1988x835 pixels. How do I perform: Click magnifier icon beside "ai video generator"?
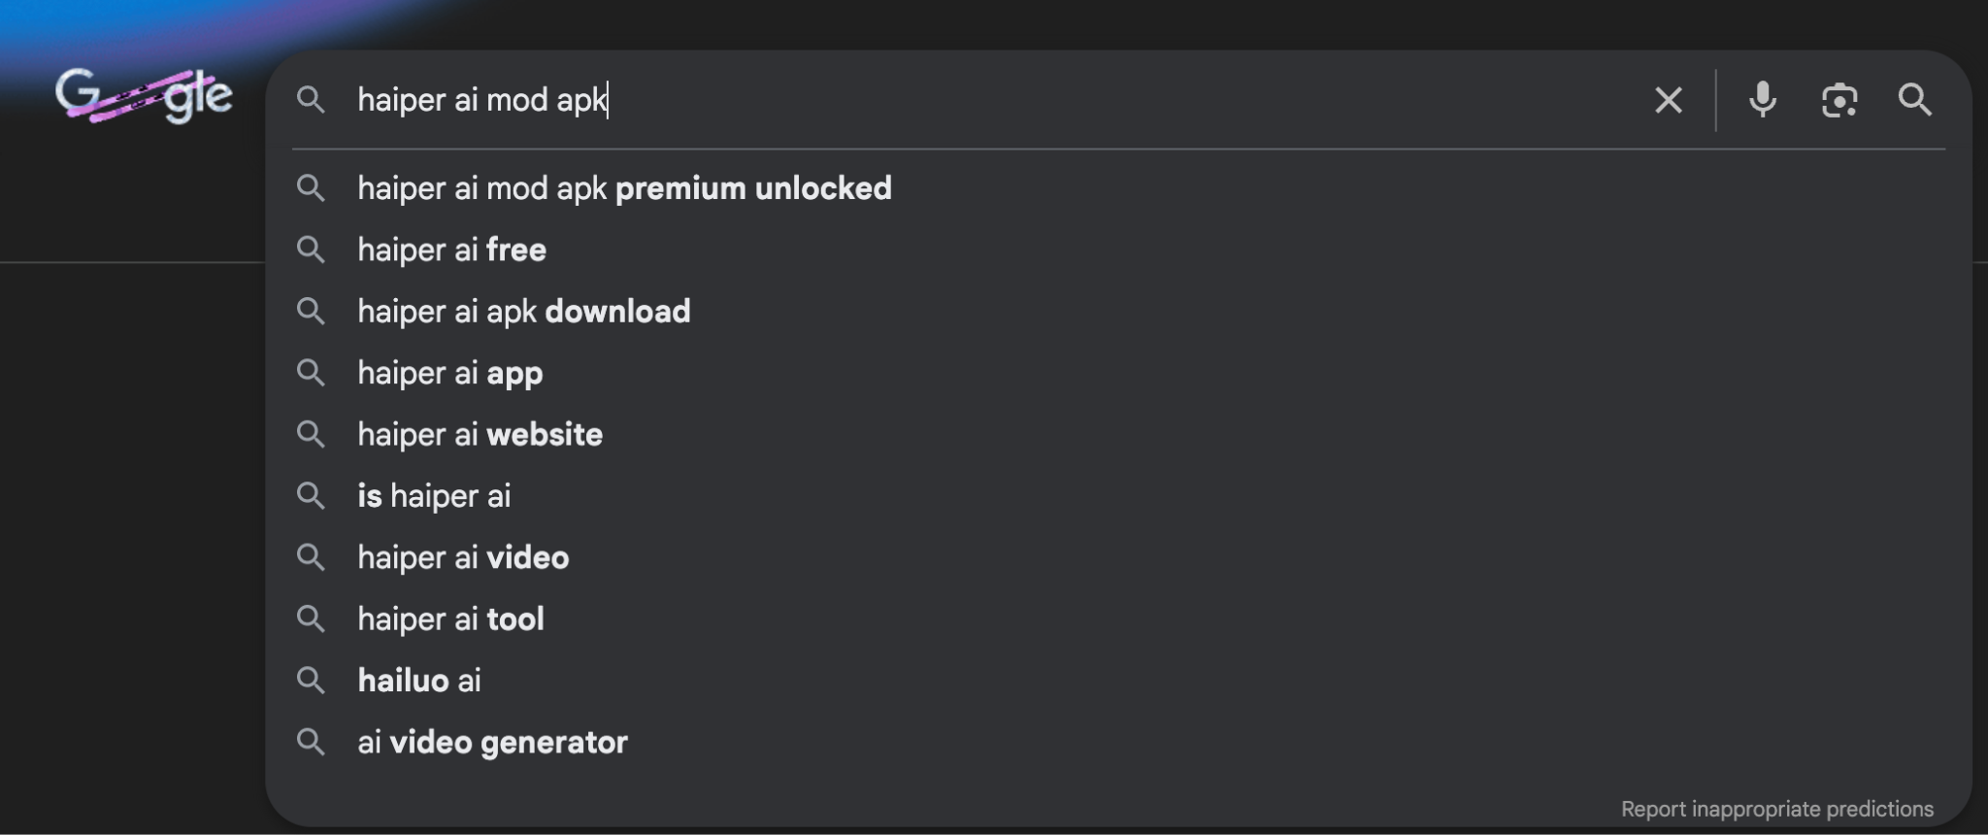tap(311, 743)
